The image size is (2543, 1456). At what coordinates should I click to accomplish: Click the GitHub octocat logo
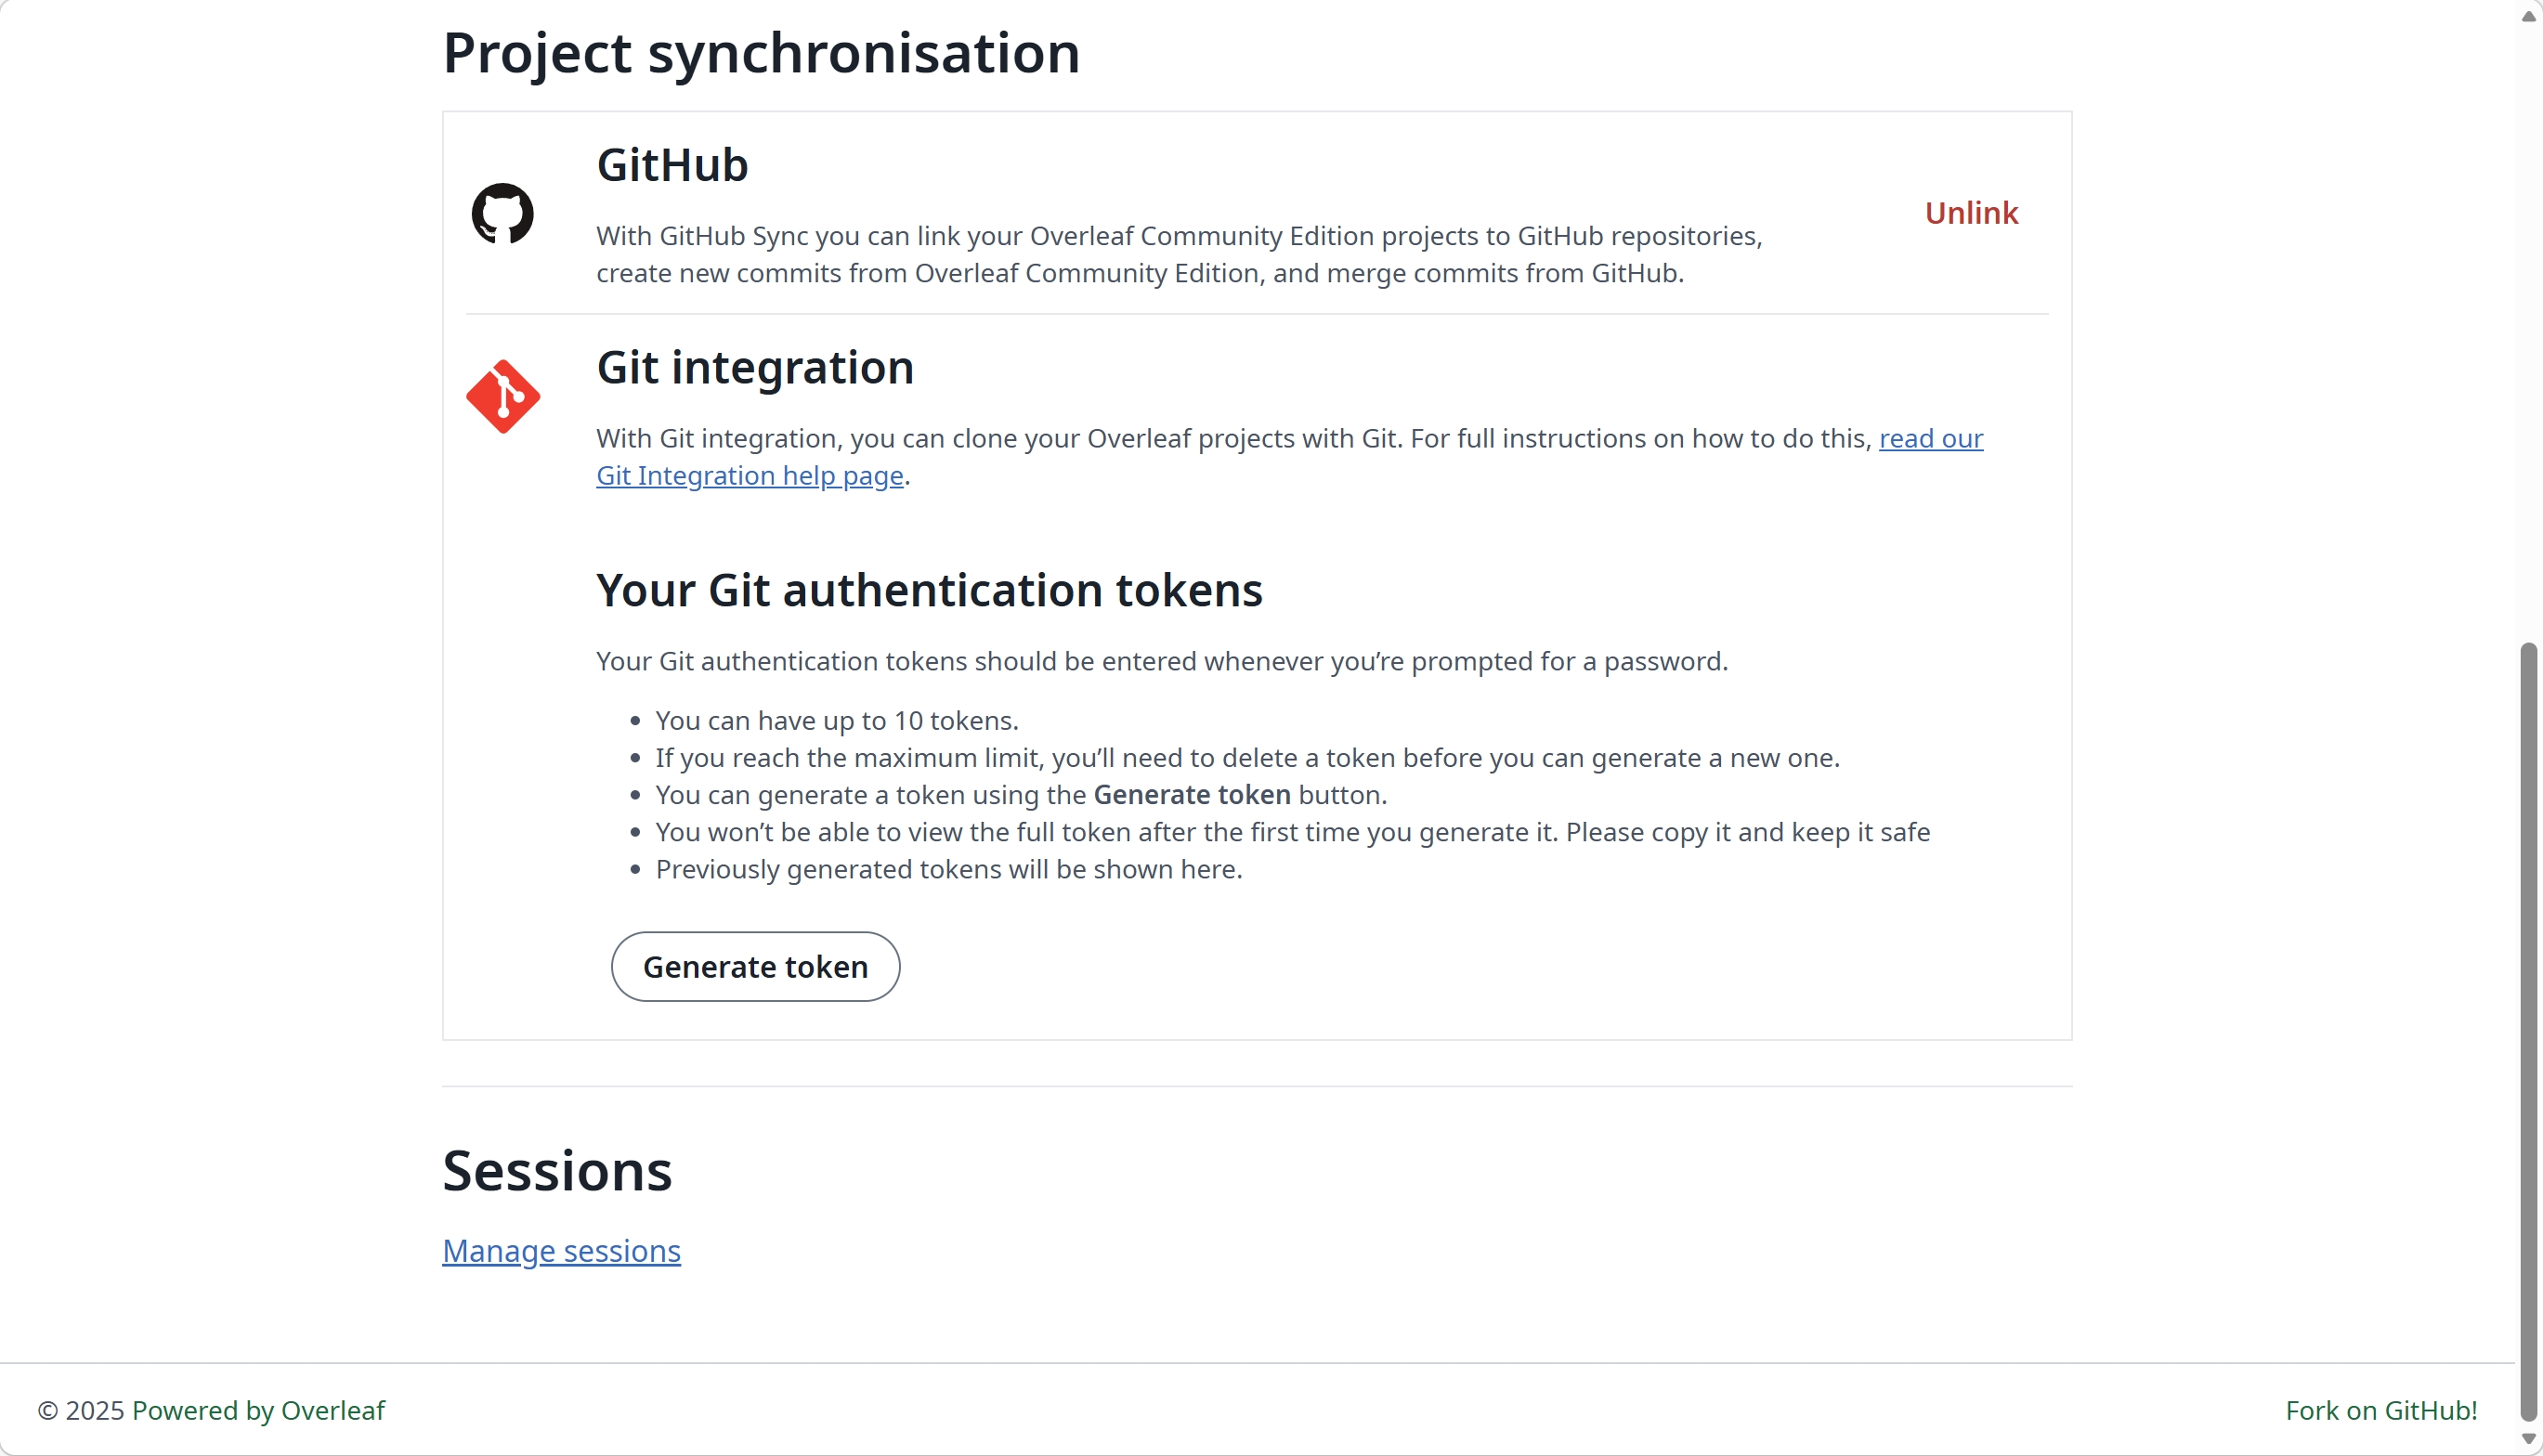click(x=502, y=213)
